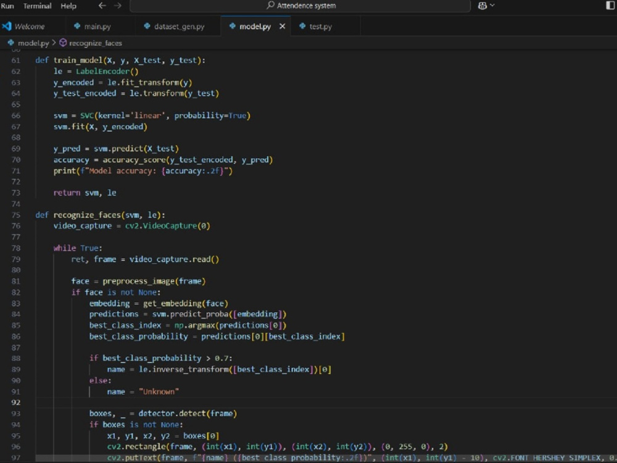Toggle the sidebar layout icon
Image resolution: width=617 pixels, height=463 pixels.
(610, 6)
